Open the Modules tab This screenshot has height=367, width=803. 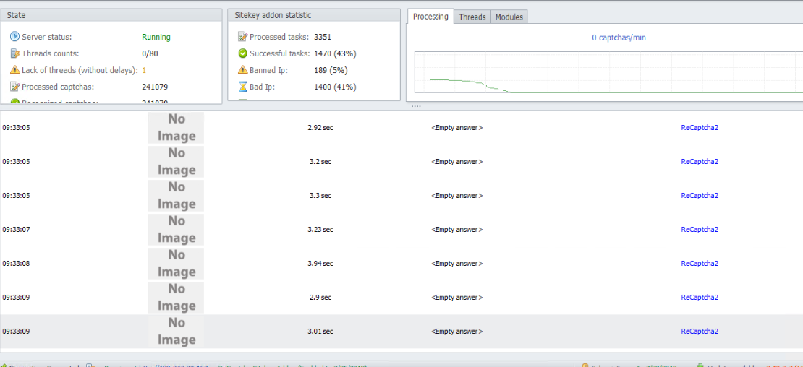(509, 17)
